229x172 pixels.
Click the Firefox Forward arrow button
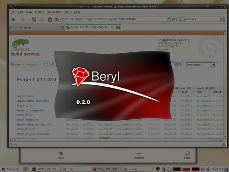[23, 19]
